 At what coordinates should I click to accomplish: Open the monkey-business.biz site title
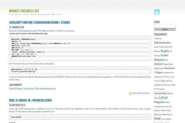24,11
